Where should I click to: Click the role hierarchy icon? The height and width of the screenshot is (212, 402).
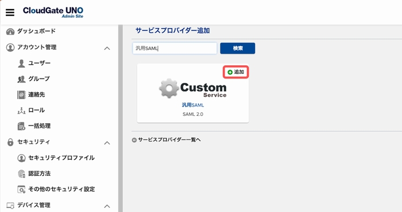[22, 111]
